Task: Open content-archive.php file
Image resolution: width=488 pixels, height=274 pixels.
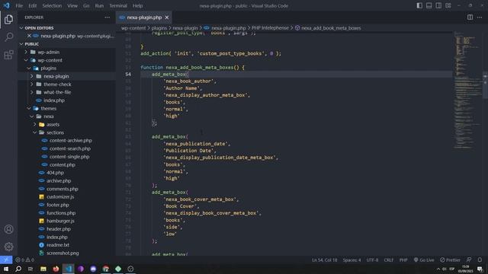Action: tap(71, 140)
